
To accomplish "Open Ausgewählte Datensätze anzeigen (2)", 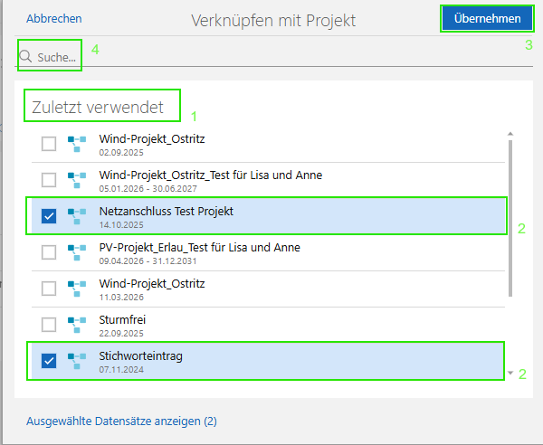I will pos(121,421).
